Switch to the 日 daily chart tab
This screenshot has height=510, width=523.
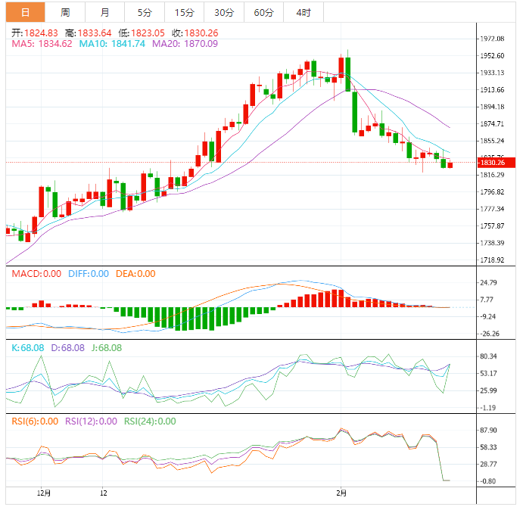point(26,12)
